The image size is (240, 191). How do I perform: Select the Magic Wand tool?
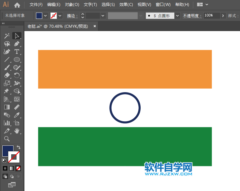click(7, 36)
